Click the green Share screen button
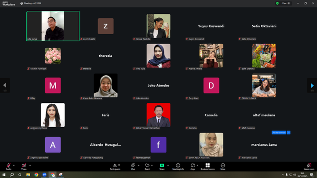The image size is (317, 178). 162,167
